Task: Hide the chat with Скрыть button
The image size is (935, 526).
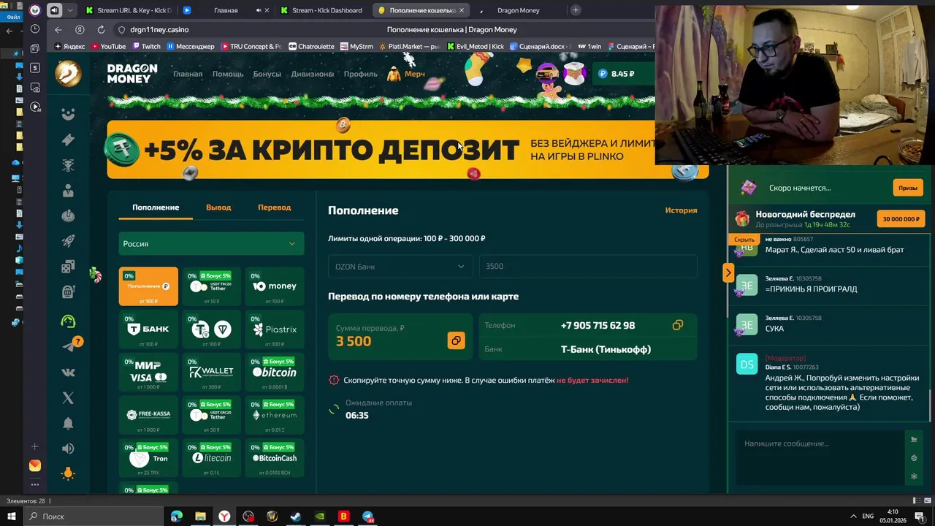Action: [x=744, y=240]
